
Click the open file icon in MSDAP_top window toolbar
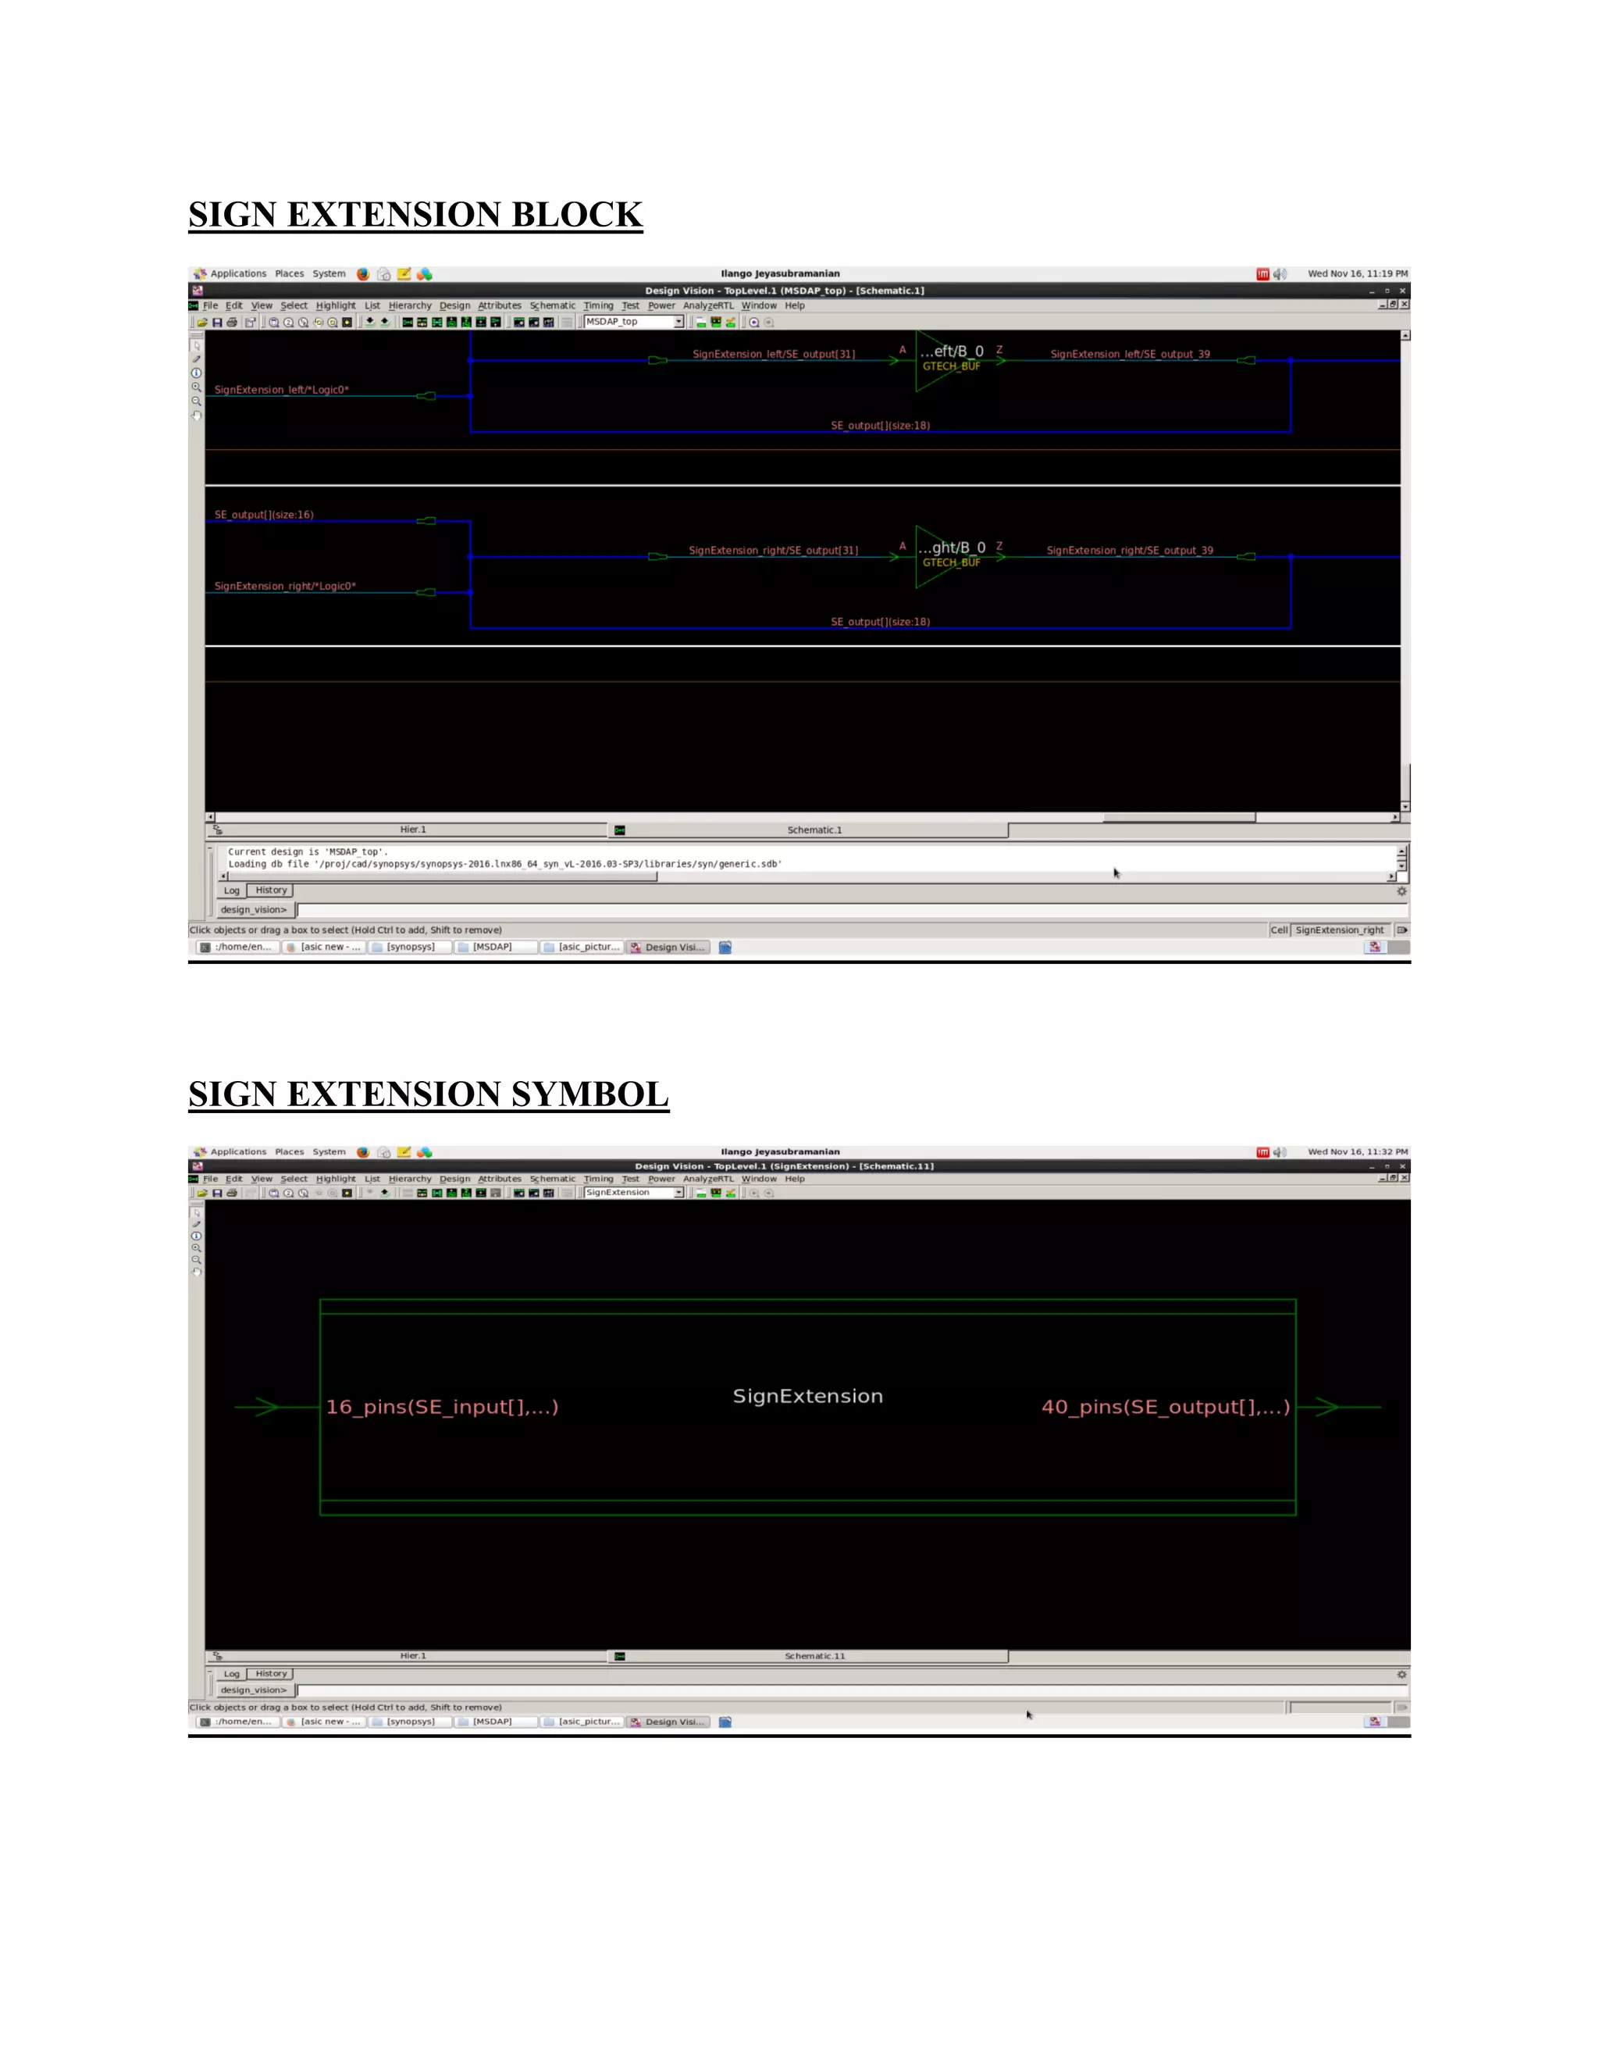[x=201, y=323]
